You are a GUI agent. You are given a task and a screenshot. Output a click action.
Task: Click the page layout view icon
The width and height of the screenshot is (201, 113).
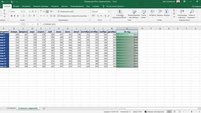pyautogui.click(x=175, y=112)
